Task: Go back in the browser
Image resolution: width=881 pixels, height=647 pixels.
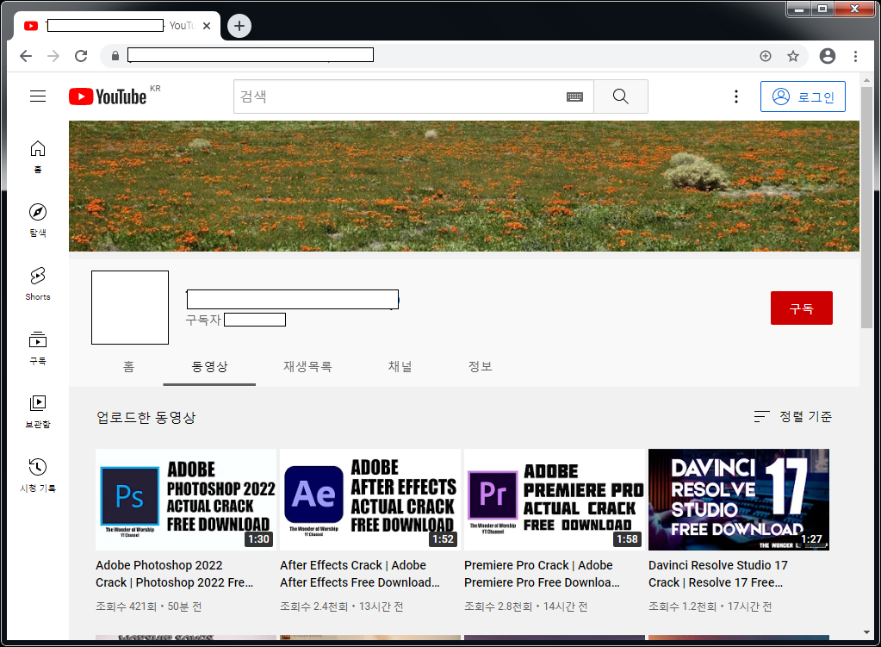Action: [26, 56]
